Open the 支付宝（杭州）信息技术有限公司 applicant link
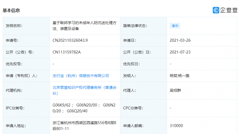This screenshot has width=238, height=134. coord(81,76)
